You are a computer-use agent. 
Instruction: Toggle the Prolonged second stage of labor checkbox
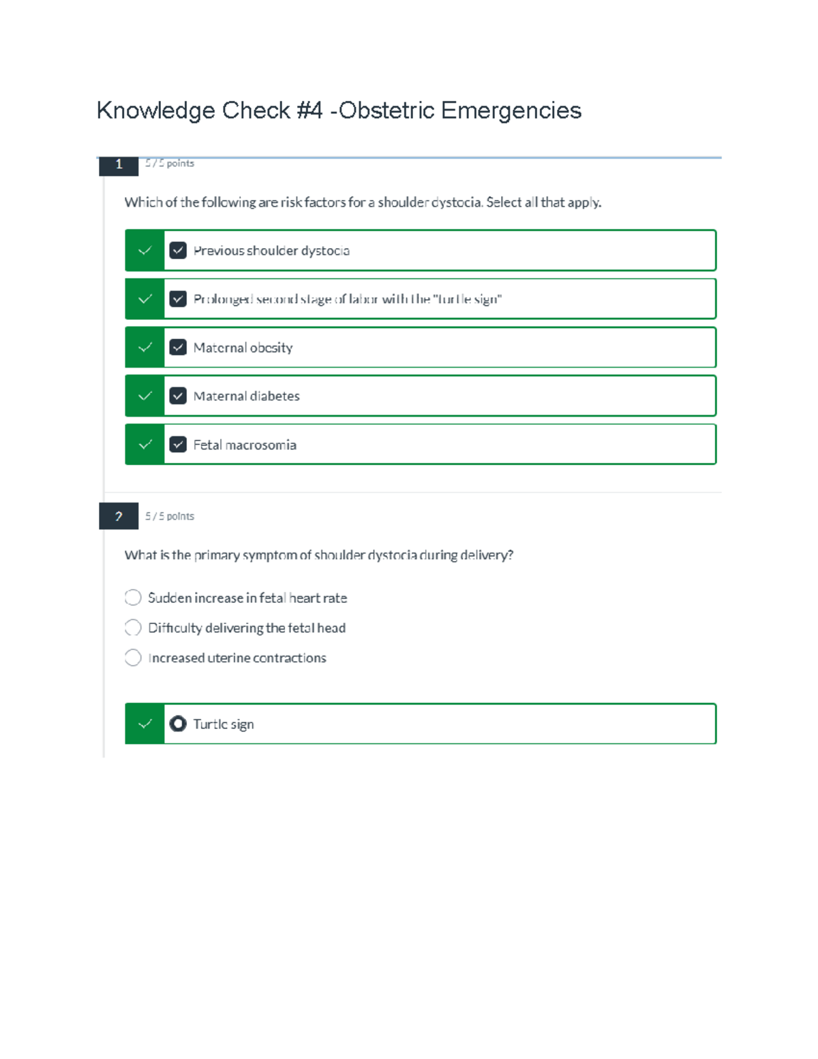pos(178,299)
